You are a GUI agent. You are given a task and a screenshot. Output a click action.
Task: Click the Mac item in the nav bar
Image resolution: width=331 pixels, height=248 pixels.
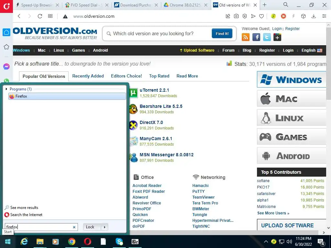click(42, 50)
